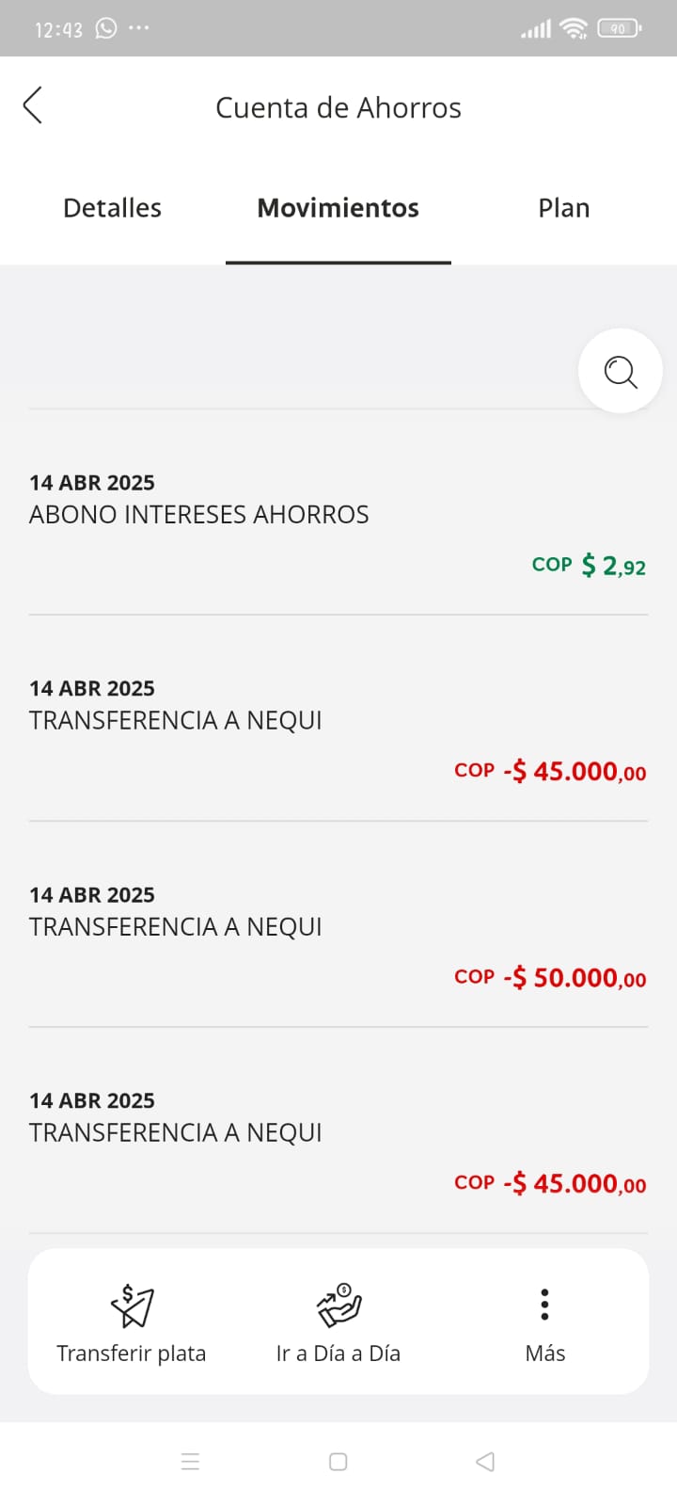Screen dimensions: 677x1506
Task: Tap the Transferir plata label
Action: coord(132,1354)
